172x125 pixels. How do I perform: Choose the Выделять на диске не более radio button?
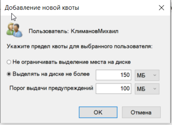[9, 74]
